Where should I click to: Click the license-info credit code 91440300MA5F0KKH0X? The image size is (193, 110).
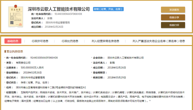click(x=44, y=58)
